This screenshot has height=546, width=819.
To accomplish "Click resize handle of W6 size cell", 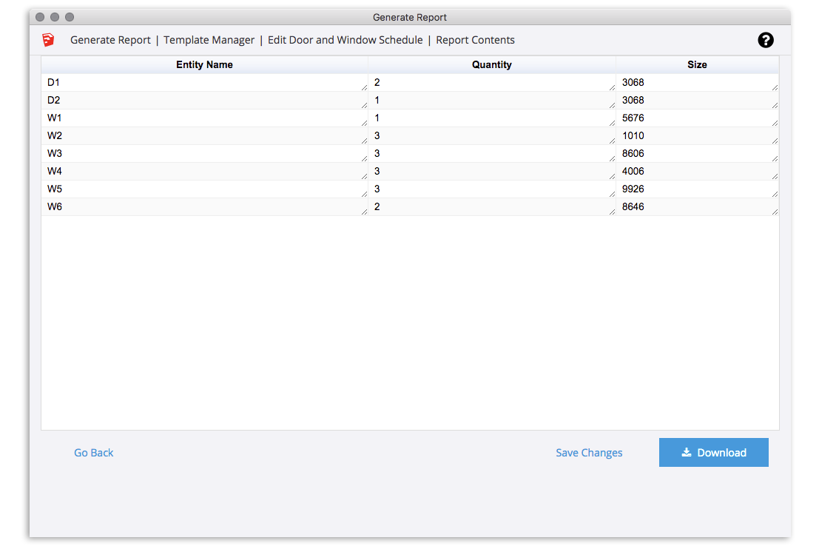I will (x=775, y=212).
